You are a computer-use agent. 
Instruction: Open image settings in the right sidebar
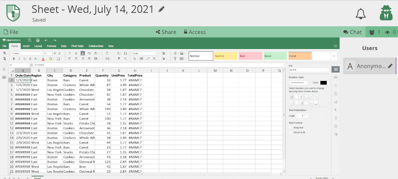tap(336, 94)
